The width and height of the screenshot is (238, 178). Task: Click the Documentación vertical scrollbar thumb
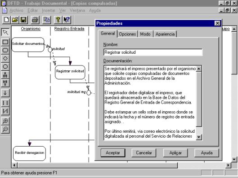(x=199, y=99)
